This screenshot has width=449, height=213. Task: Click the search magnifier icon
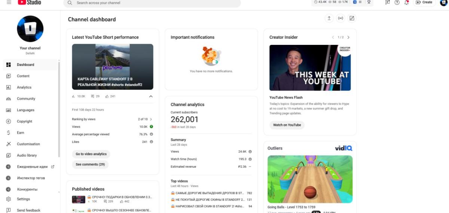click(70, 3)
